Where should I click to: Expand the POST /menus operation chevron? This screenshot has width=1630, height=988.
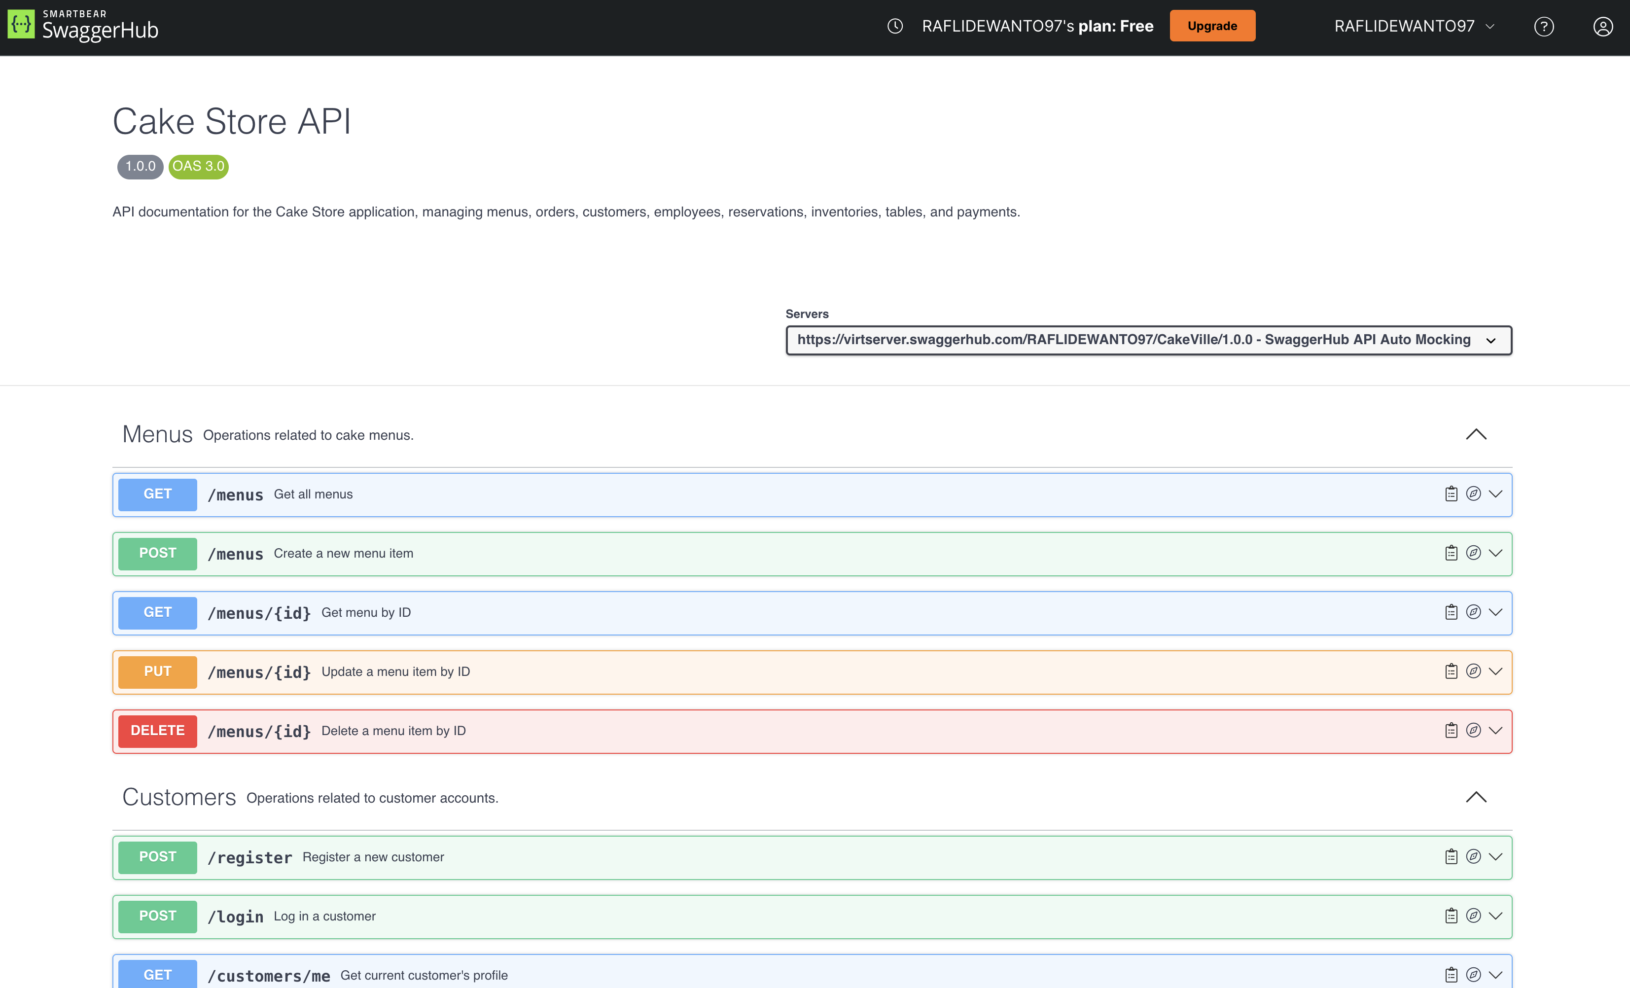[x=1496, y=553]
